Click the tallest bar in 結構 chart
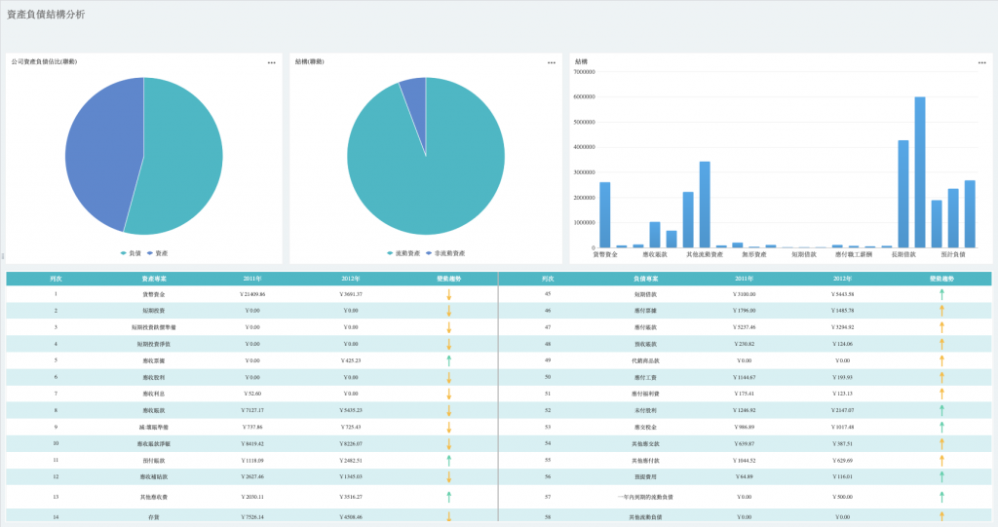Screen dimensions: 998x527 tap(920, 171)
